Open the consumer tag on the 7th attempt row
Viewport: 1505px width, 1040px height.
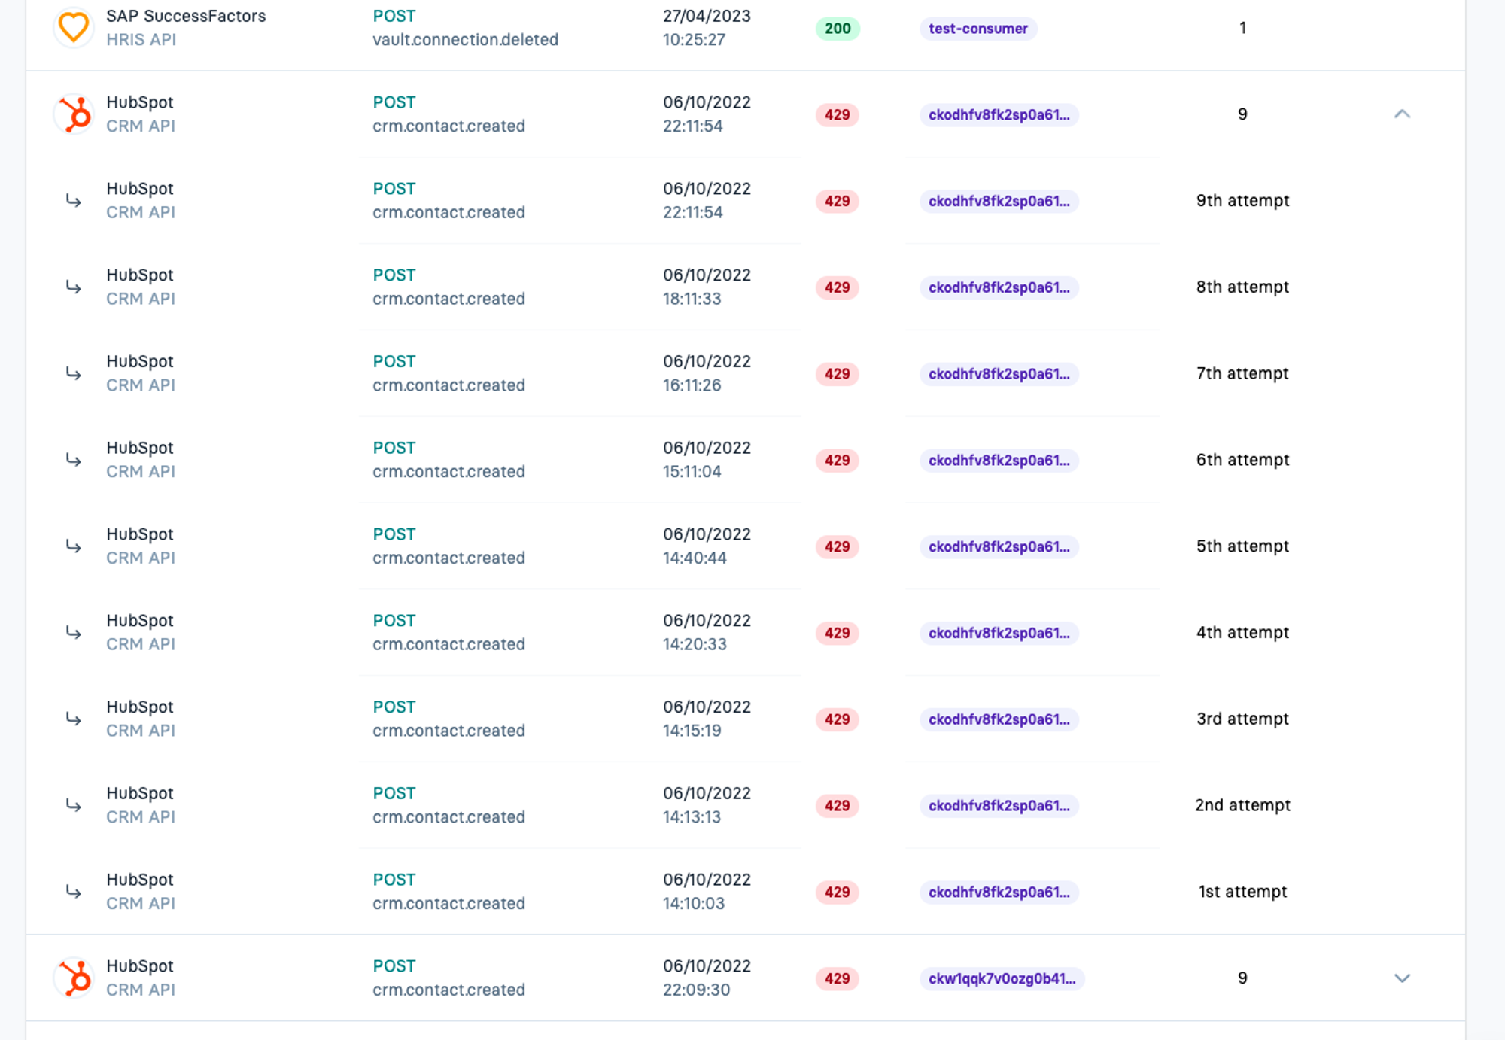pyautogui.click(x=999, y=374)
